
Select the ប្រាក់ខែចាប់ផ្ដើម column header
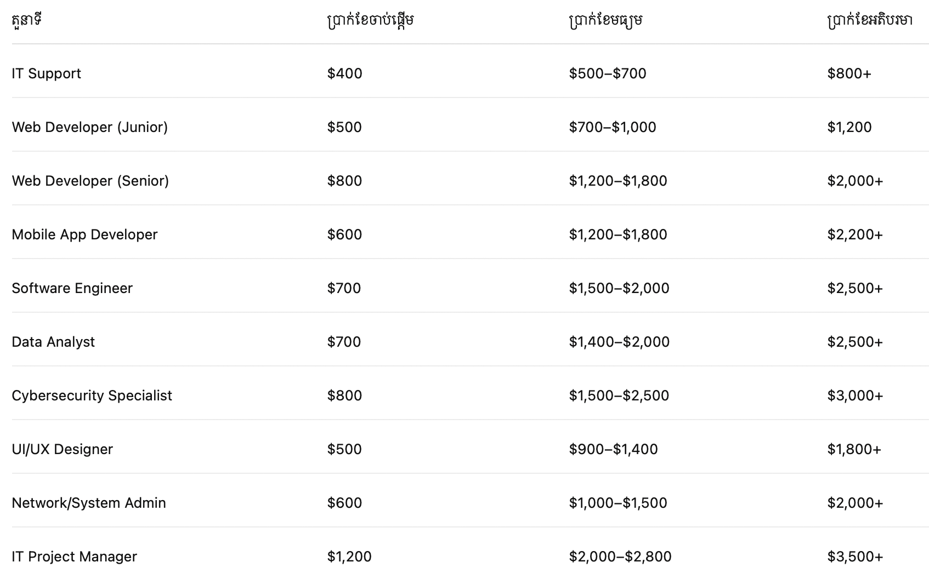pyautogui.click(x=371, y=21)
